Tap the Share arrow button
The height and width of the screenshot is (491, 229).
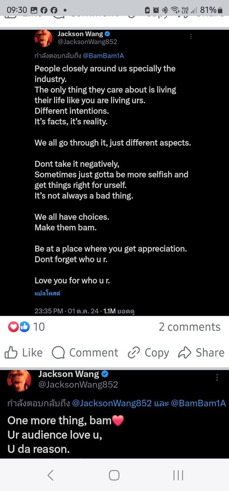click(201, 352)
